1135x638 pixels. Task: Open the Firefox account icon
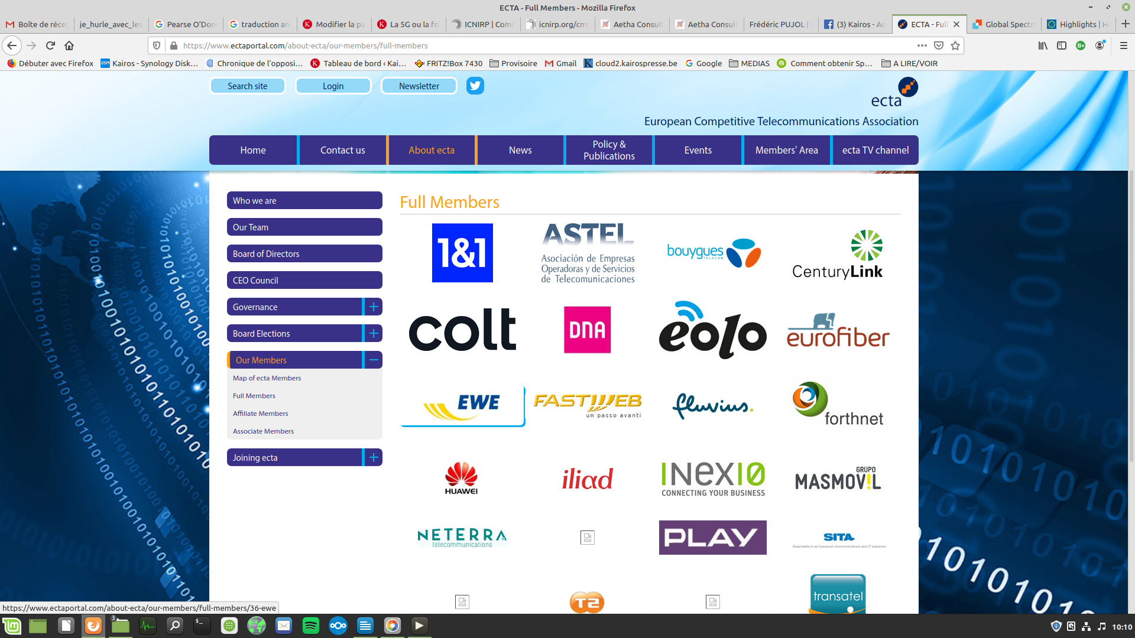pos(1100,45)
